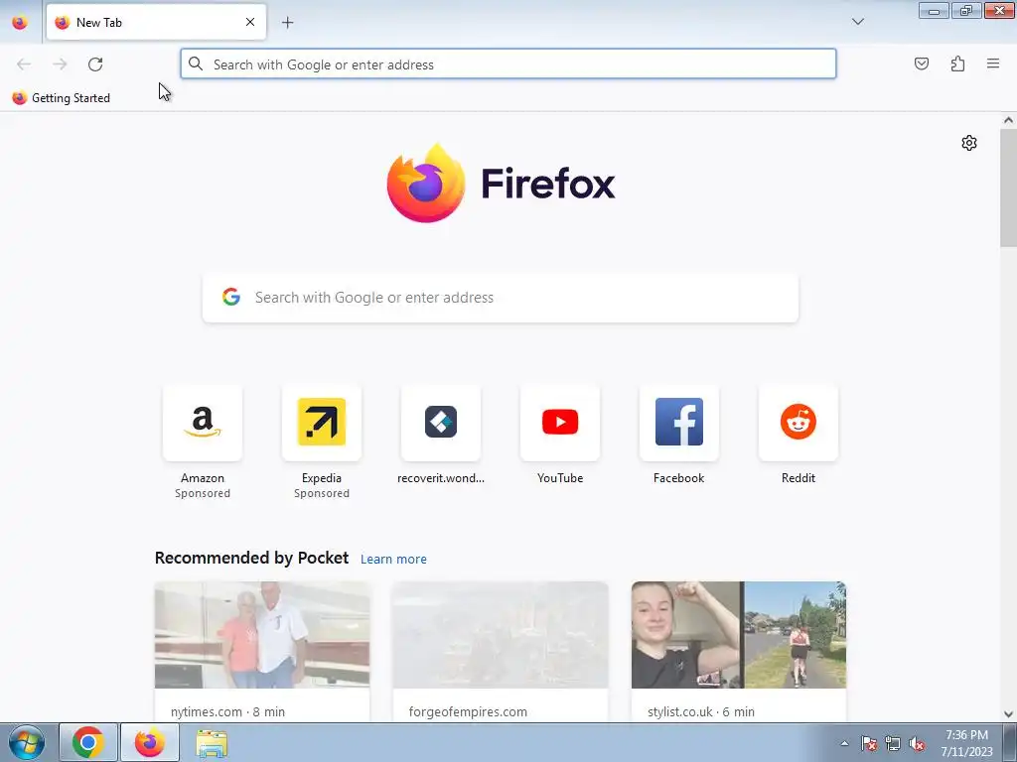Open the application hamburger menu
Image resolution: width=1017 pixels, height=762 pixels.
pyautogui.click(x=993, y=63)
